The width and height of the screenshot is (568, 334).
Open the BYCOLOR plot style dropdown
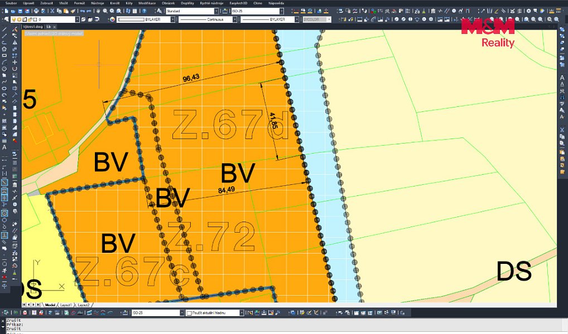click(x=316, y=19)
